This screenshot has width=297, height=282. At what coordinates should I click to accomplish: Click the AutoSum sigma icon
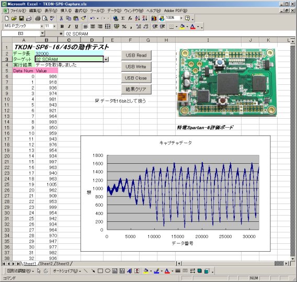point(123,18)
